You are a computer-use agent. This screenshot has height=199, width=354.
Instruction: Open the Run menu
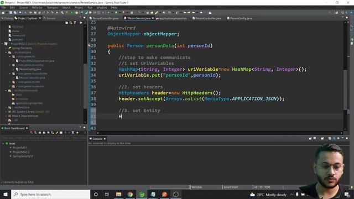[90, 7]
